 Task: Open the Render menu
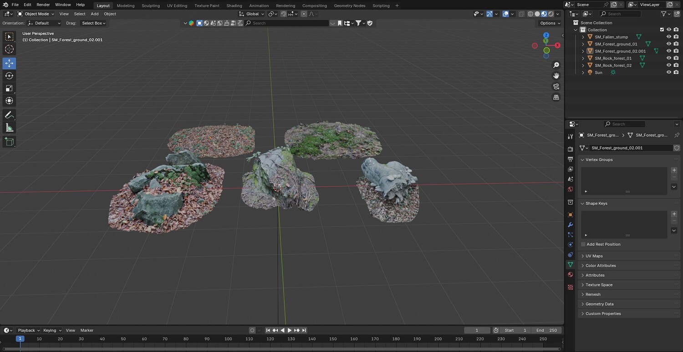click(x=43, y=5)
